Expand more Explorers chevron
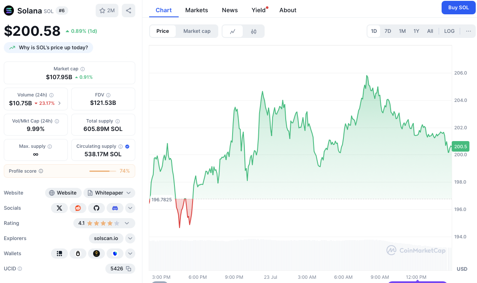477x283 pixels. [130, 238]
